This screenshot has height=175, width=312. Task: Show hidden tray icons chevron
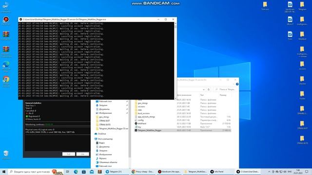(x=269, y=172)
